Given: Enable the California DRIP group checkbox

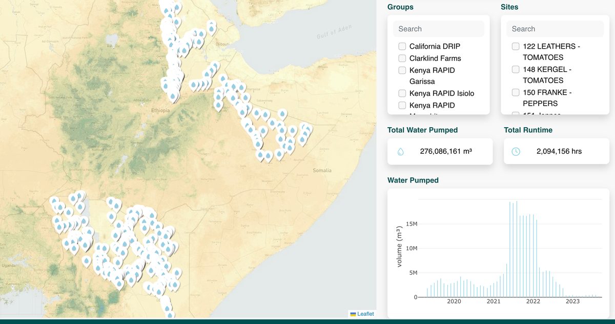Looking at the screenshot, I should click(402, 46).
